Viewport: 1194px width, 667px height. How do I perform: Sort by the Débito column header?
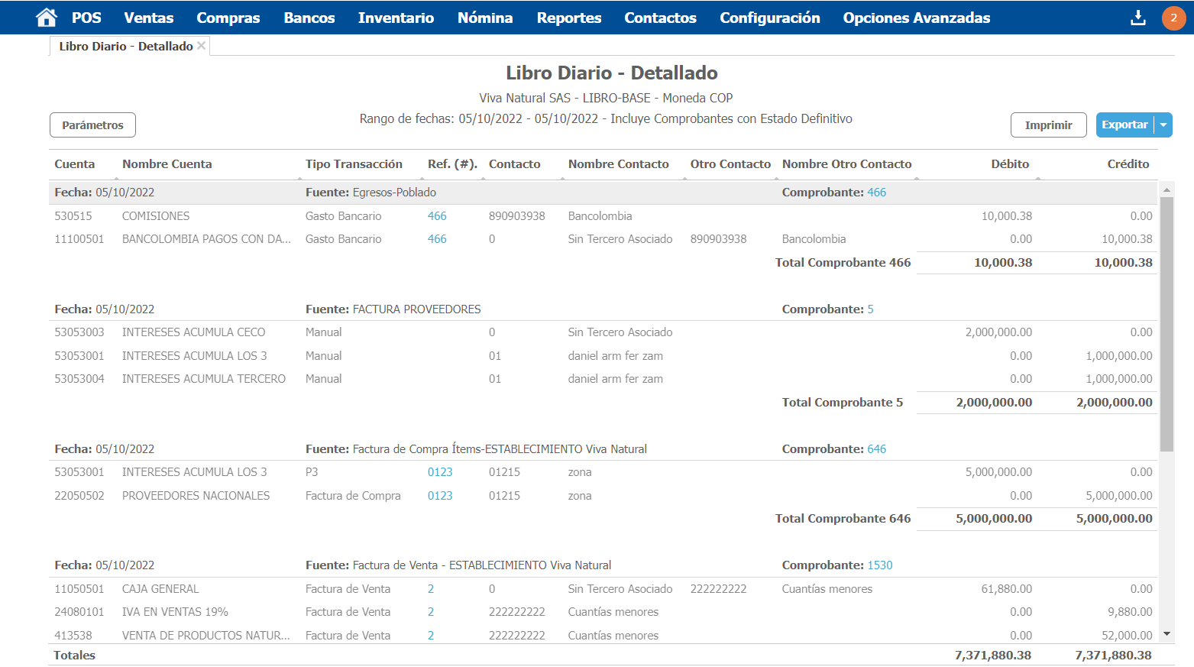pos(1009,164)
